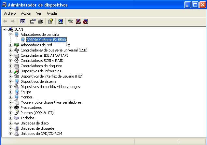Click the Adaptadores de pantalla icon

[x=17, y=35]
